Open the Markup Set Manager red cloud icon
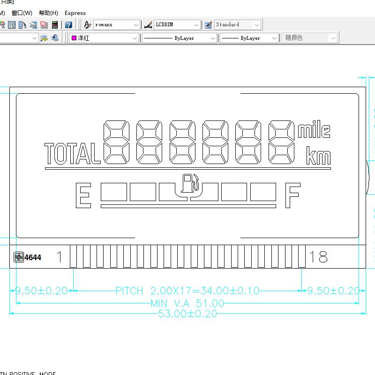 click(44, 25)
